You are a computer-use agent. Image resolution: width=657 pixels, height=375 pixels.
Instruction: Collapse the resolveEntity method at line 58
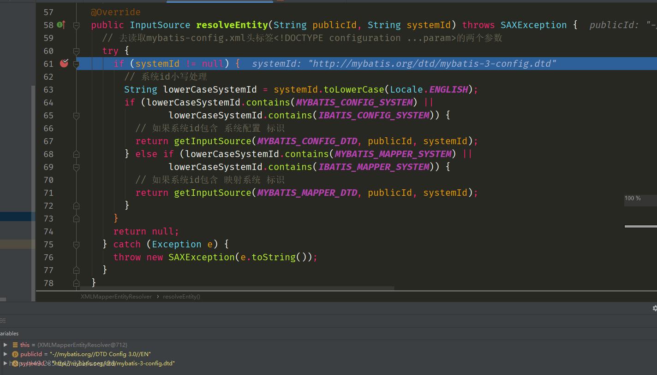(x=77, y=25)
